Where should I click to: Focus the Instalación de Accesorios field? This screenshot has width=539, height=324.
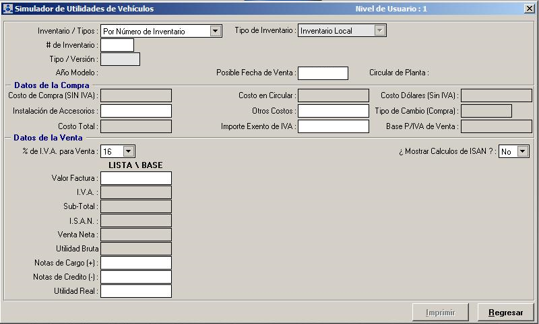pyautogui.click(x=136, y=111)
